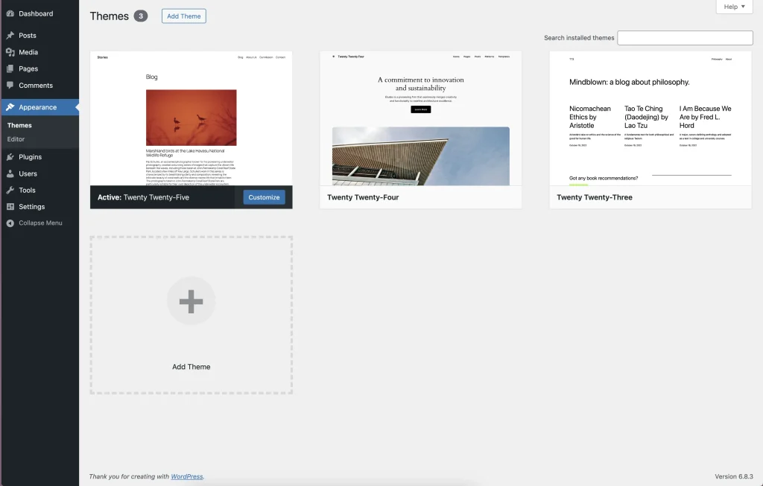Open Twenty Twenty-Four theme preview image
Viewport: 763px width, 486px height.
tap(421, 118)
